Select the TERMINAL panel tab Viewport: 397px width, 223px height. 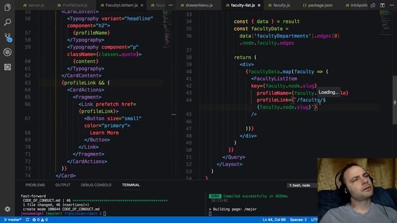[x=131, y=185]
